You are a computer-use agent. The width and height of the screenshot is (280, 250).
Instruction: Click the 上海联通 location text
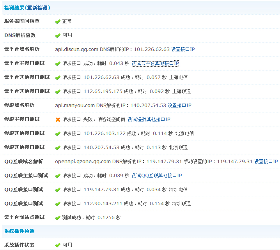181,91
